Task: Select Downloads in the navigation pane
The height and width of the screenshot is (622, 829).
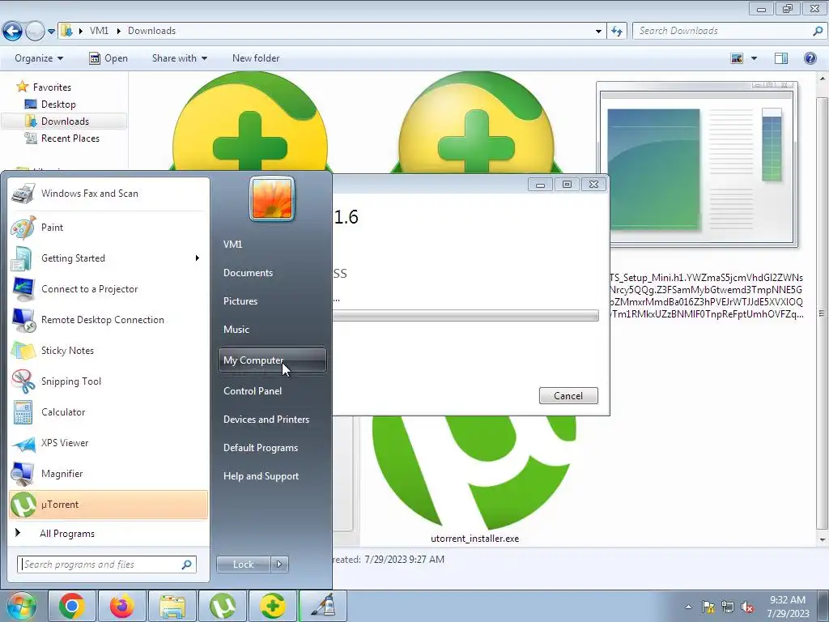Action: 65,121
